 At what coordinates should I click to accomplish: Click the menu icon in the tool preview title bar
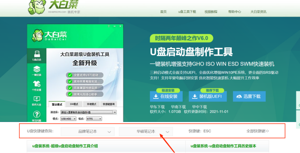click(109, 26)
